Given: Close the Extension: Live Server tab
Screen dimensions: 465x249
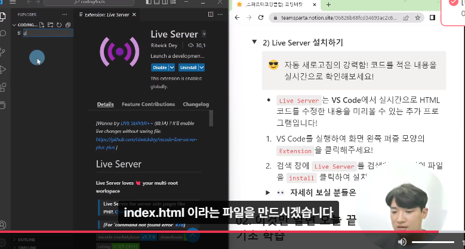Looking at the screenshot, I should coord(134,14).
